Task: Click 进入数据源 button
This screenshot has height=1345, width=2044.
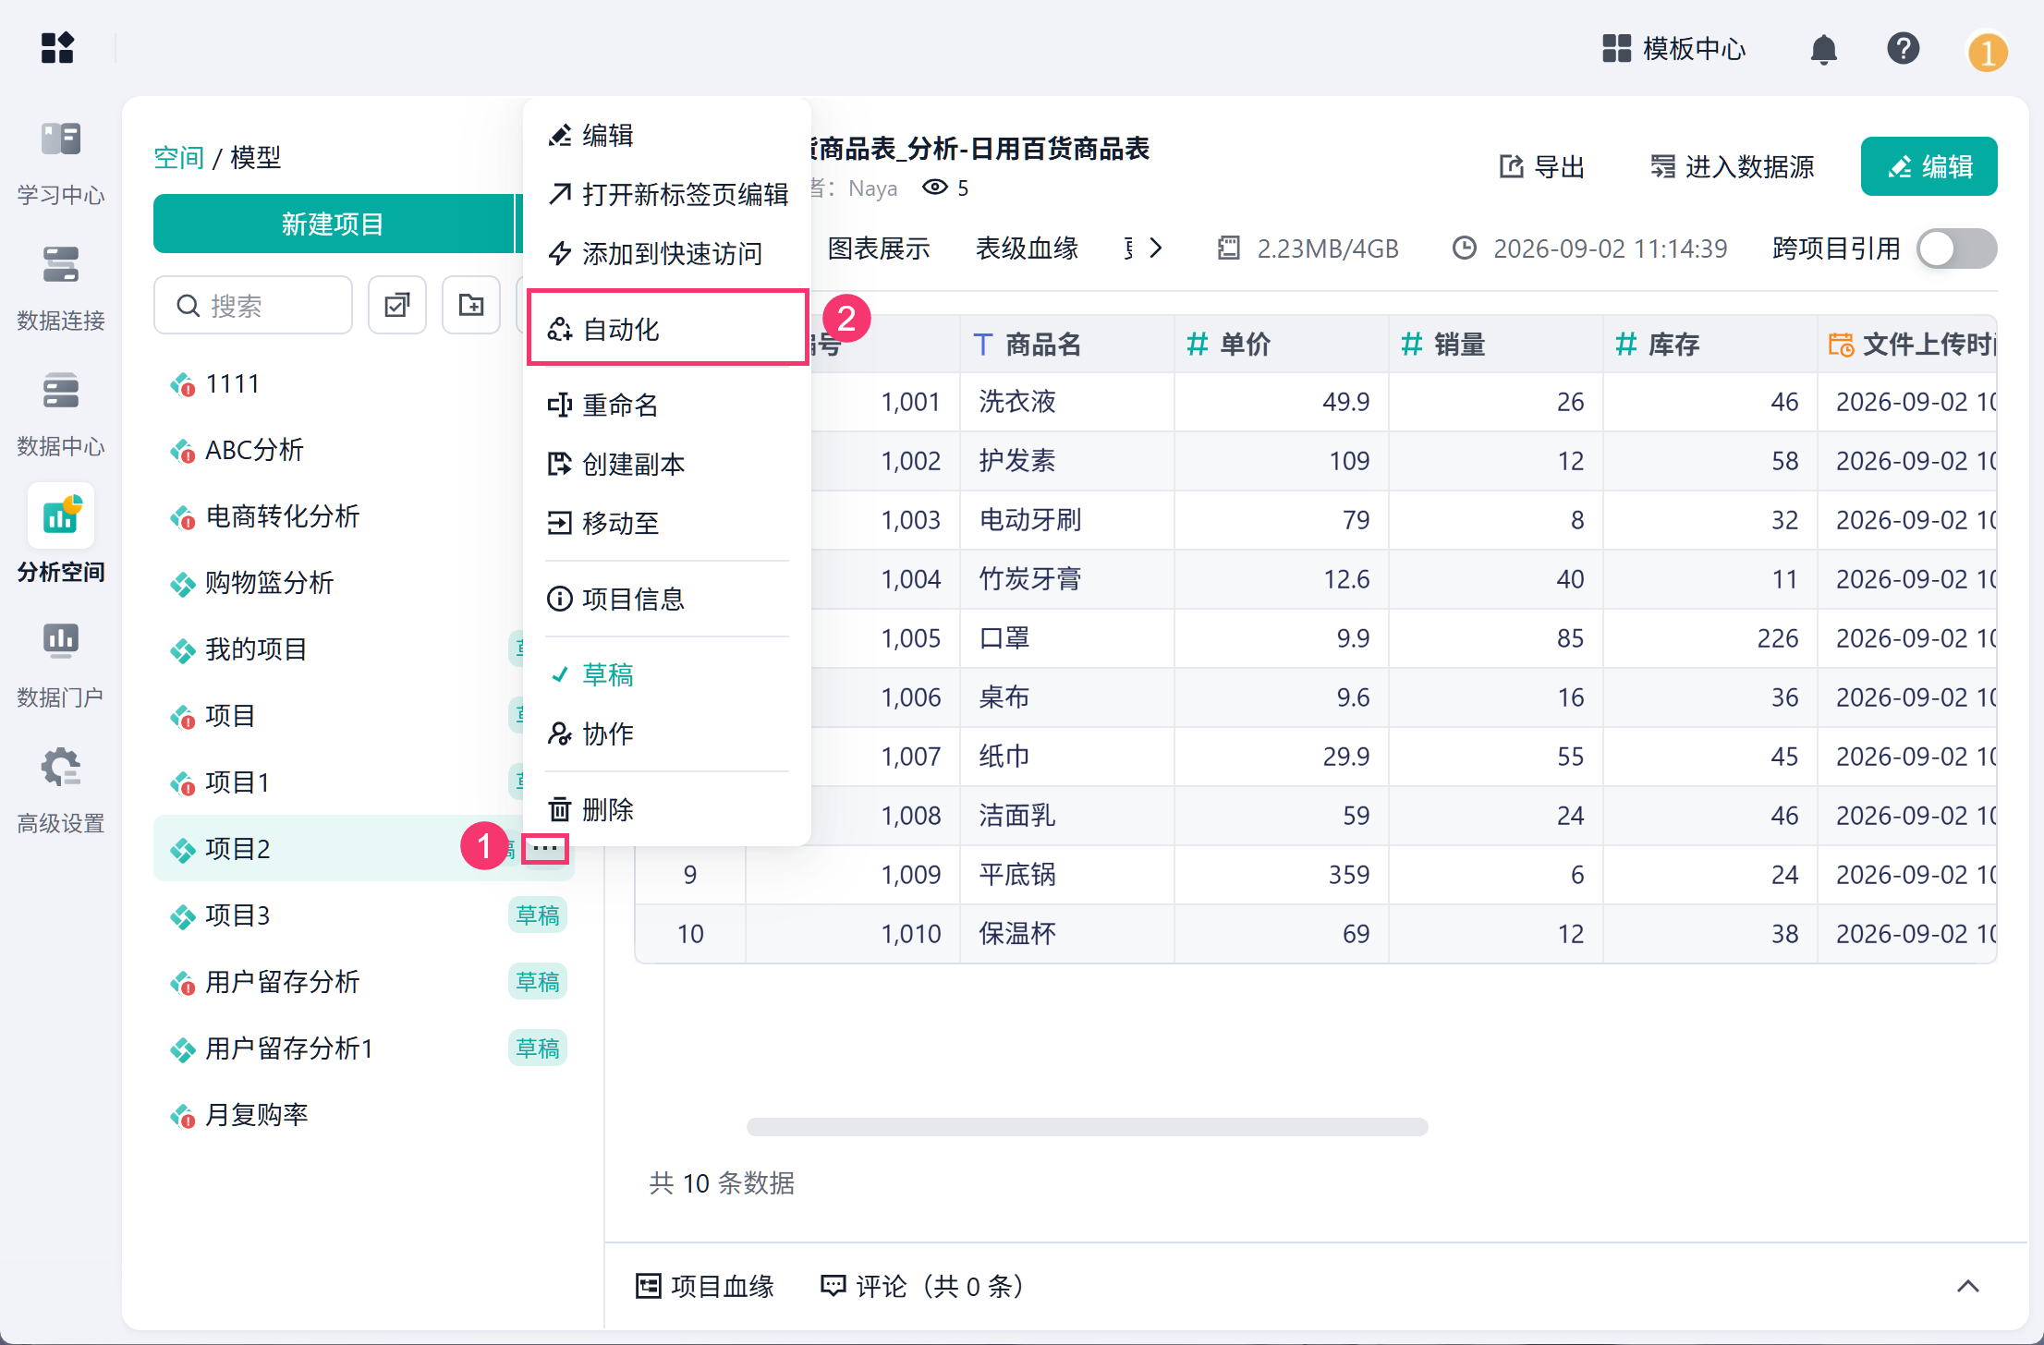Action: tap(1732, 166)
